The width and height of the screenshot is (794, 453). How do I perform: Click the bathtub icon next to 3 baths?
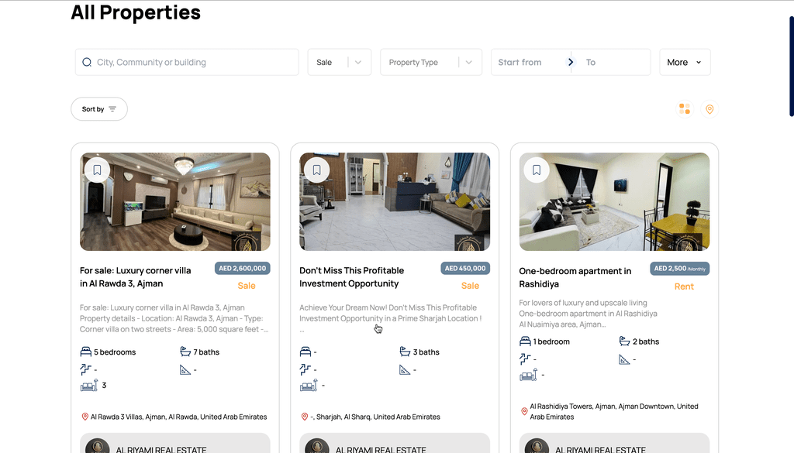coord(405,352)
